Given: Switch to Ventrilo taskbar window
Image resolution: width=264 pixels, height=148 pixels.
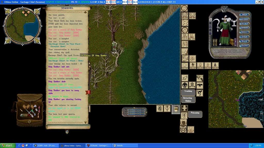Looking at the screenshot, I should 125,145.
